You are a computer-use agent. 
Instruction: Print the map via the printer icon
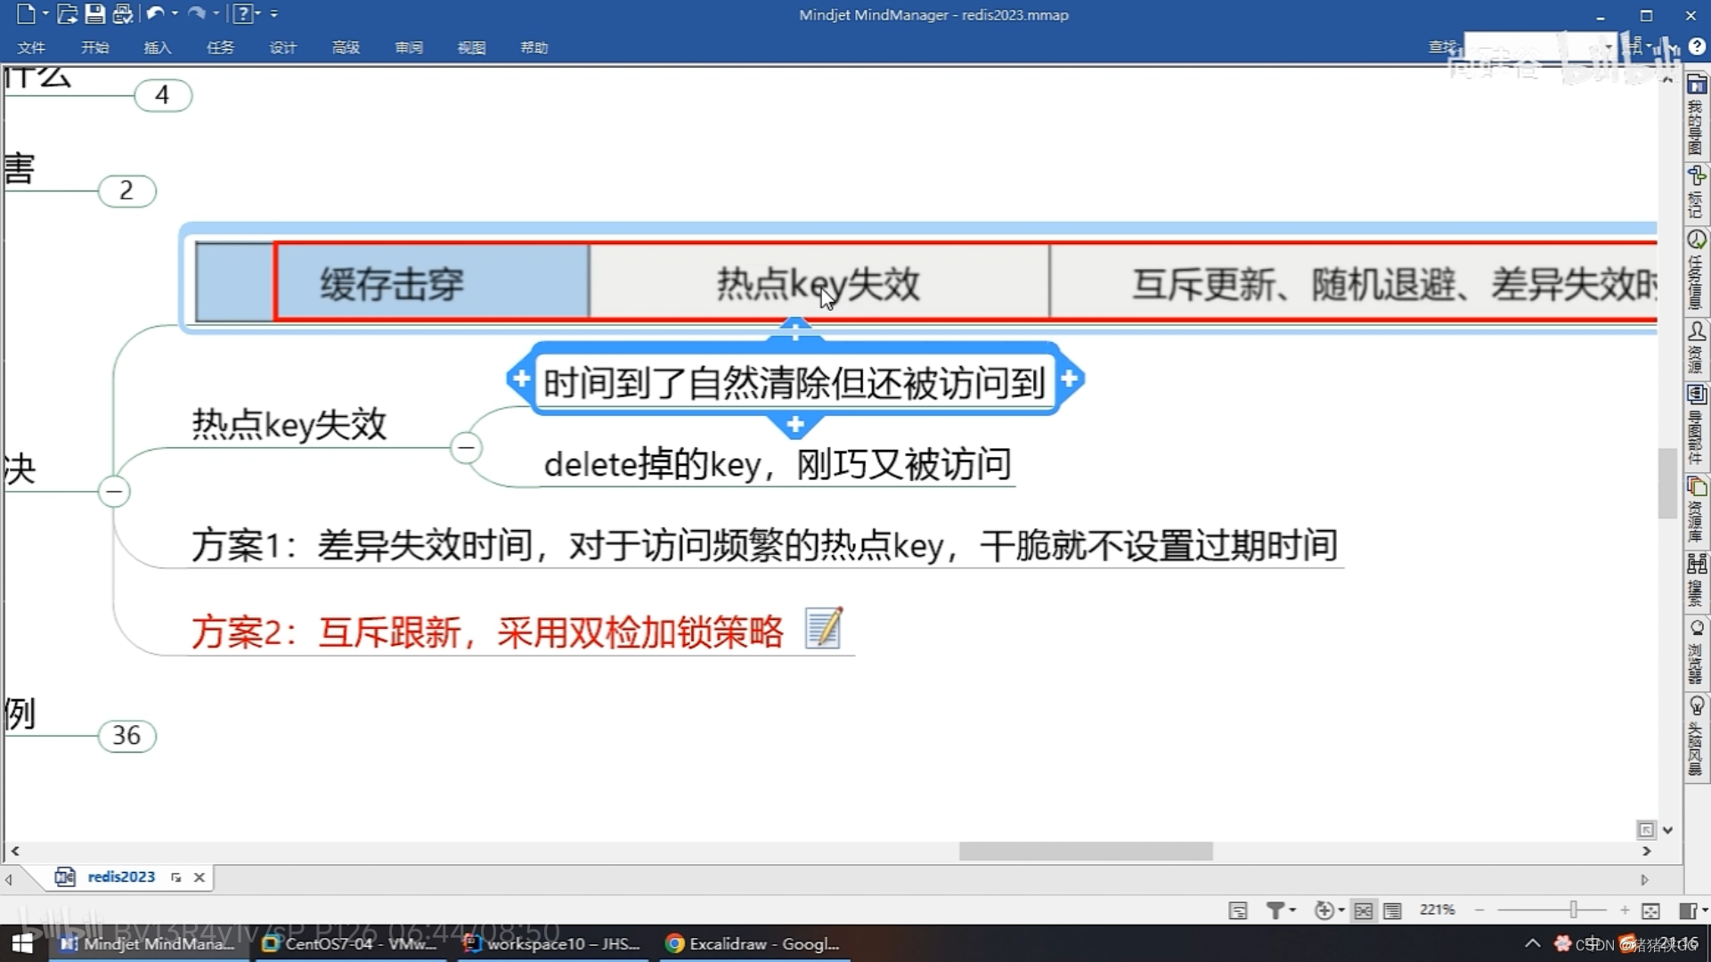(x=123, y=13)
